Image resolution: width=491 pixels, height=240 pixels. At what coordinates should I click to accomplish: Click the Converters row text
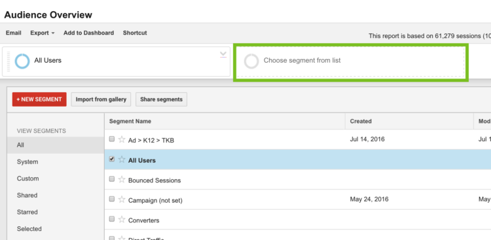(x=144, y=220)
